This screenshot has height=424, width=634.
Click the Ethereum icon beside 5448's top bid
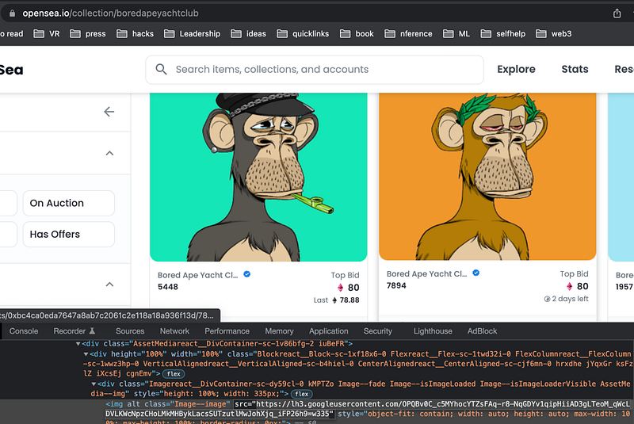tap(341, 288)
